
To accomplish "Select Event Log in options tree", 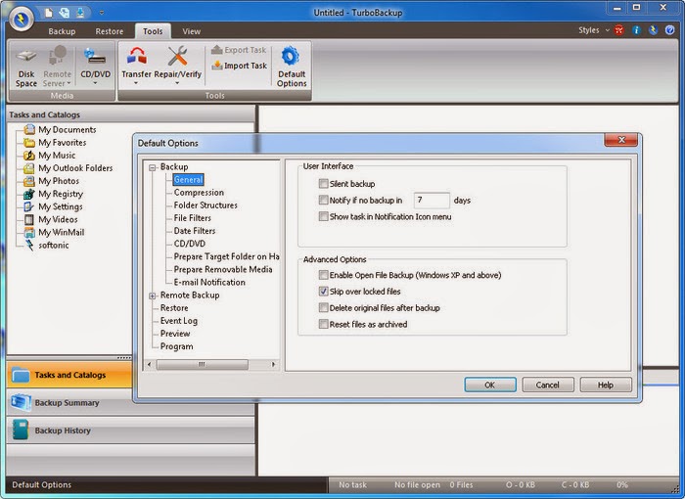I will 179,321.
